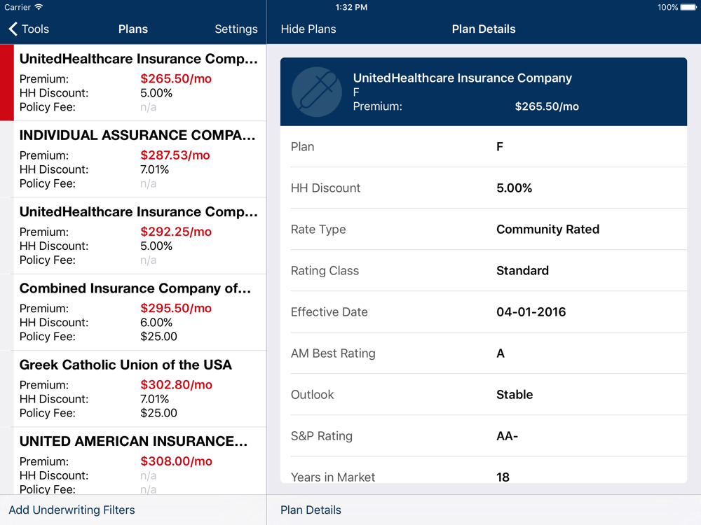Image resolution: width=701 pixels, height=525 pixels.
Task: Tap the $308.00/mo premium value
Action: pos(177,461)
